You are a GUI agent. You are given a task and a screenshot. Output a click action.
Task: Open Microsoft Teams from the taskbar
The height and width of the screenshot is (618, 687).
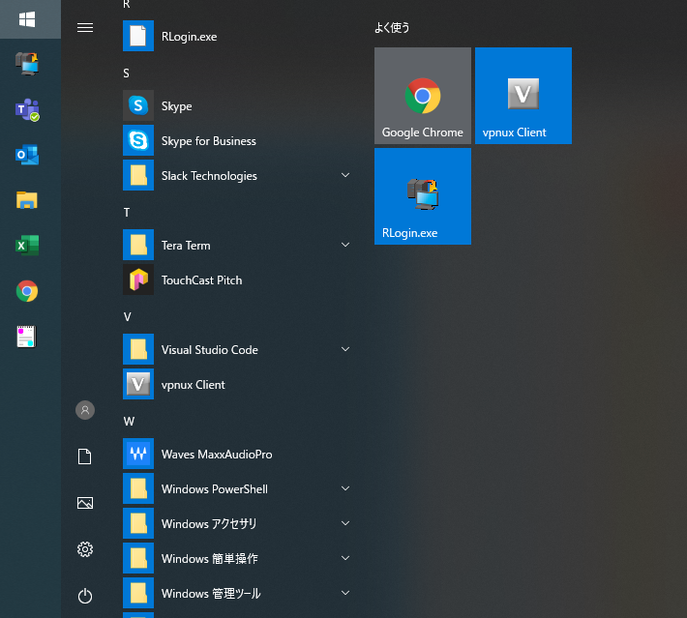(27, 109)
